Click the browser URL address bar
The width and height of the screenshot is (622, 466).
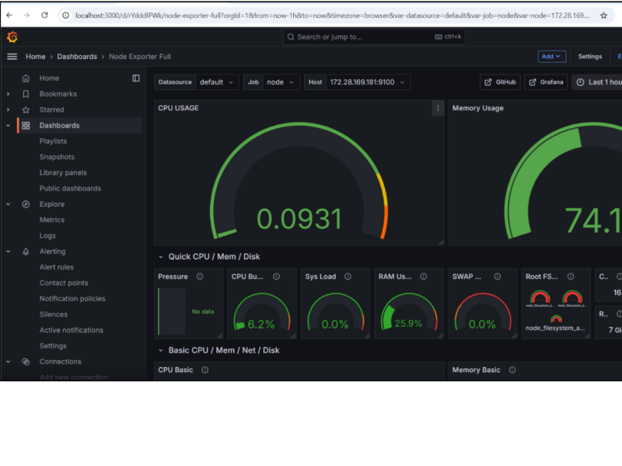point(333,16)
